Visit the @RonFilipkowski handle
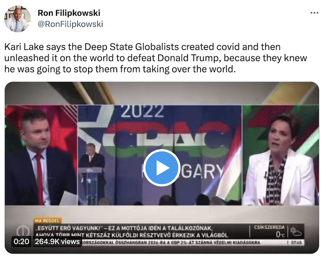The image size is (326, 261). point(70,24)
